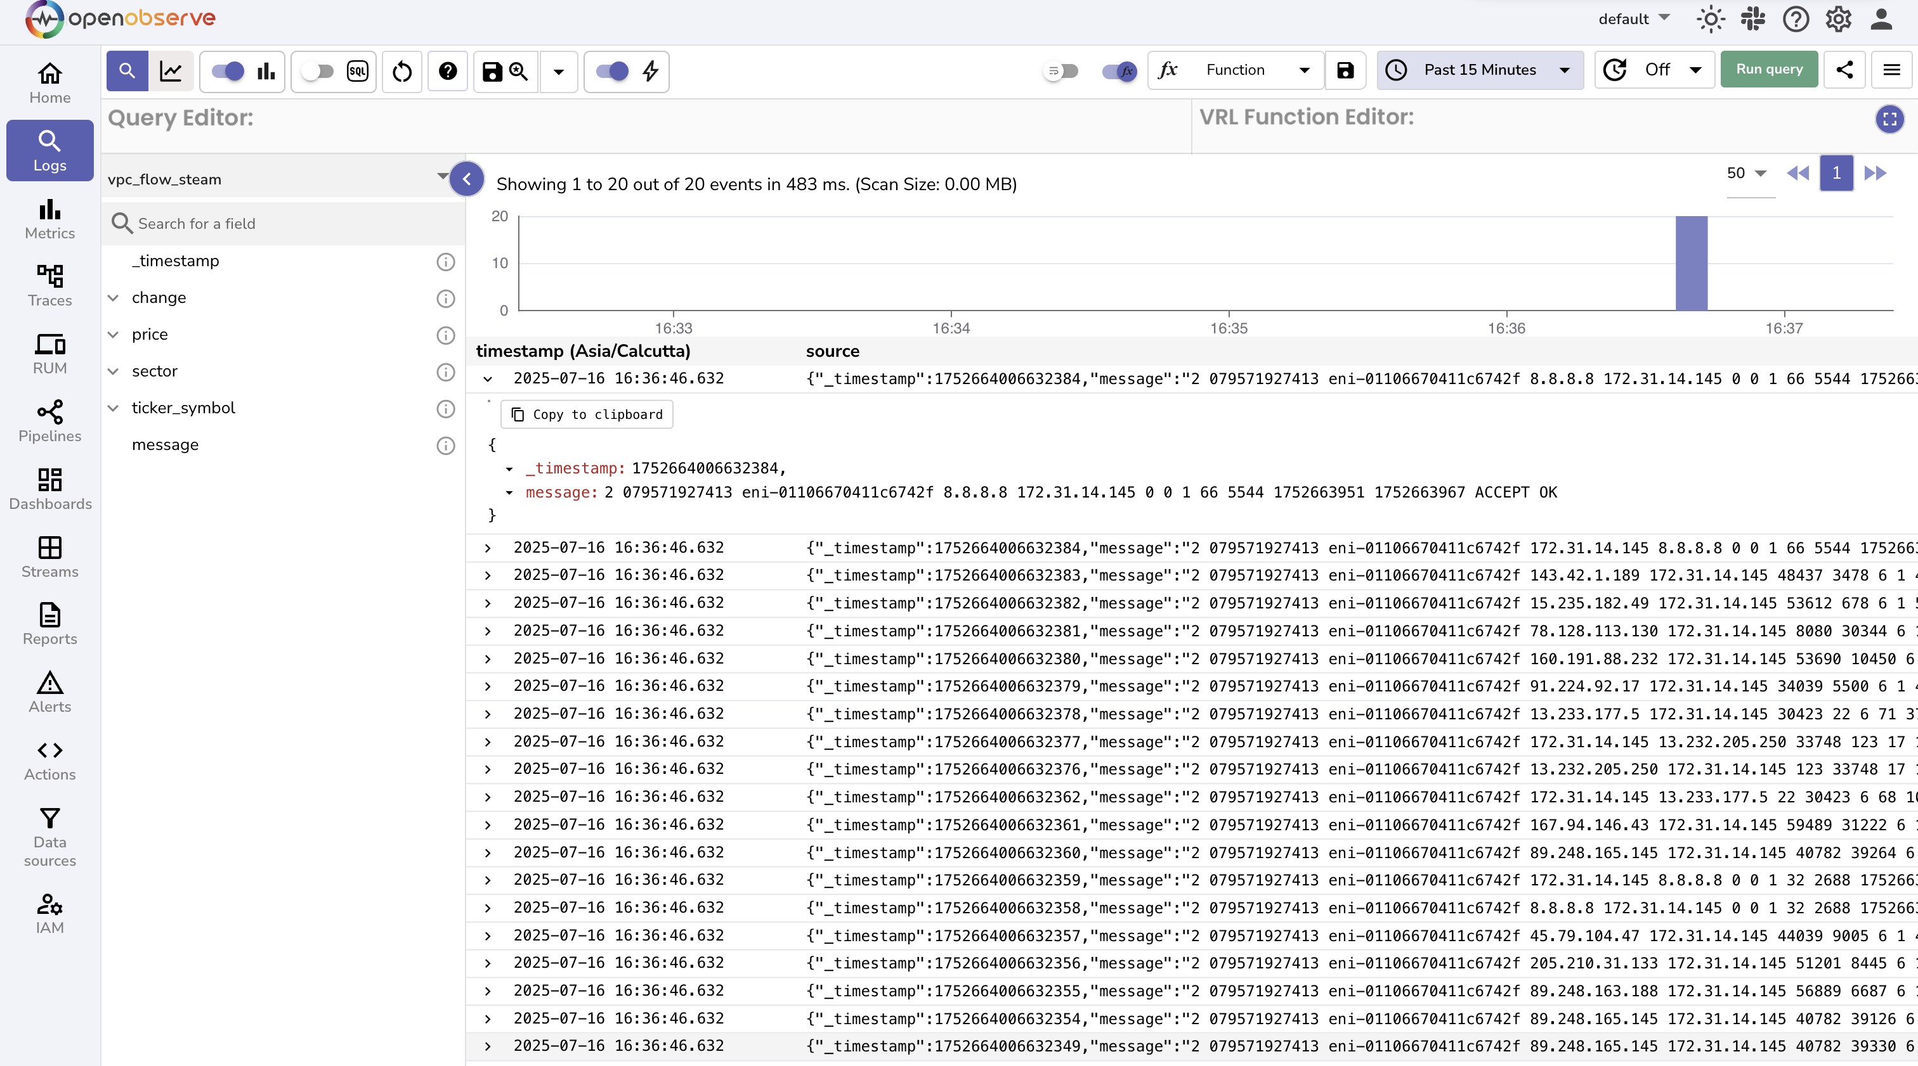Screen dimensions: 1918x1066
Task: Click the Run query button
Action: pos(1769,68)
